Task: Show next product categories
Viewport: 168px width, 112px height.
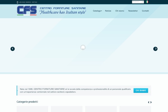Action: click(151, 102)
